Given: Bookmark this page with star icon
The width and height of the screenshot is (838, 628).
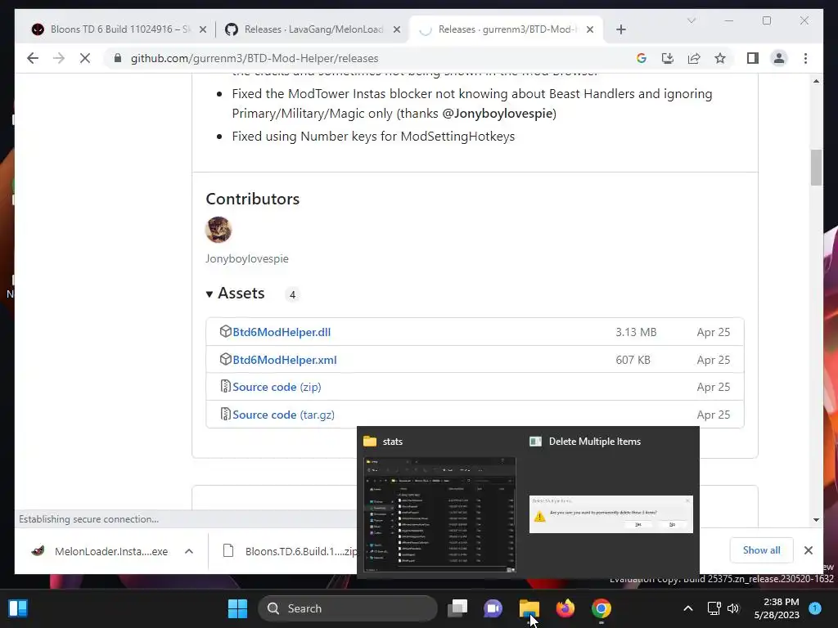Looking at the screenshot, I should [720, 58].
